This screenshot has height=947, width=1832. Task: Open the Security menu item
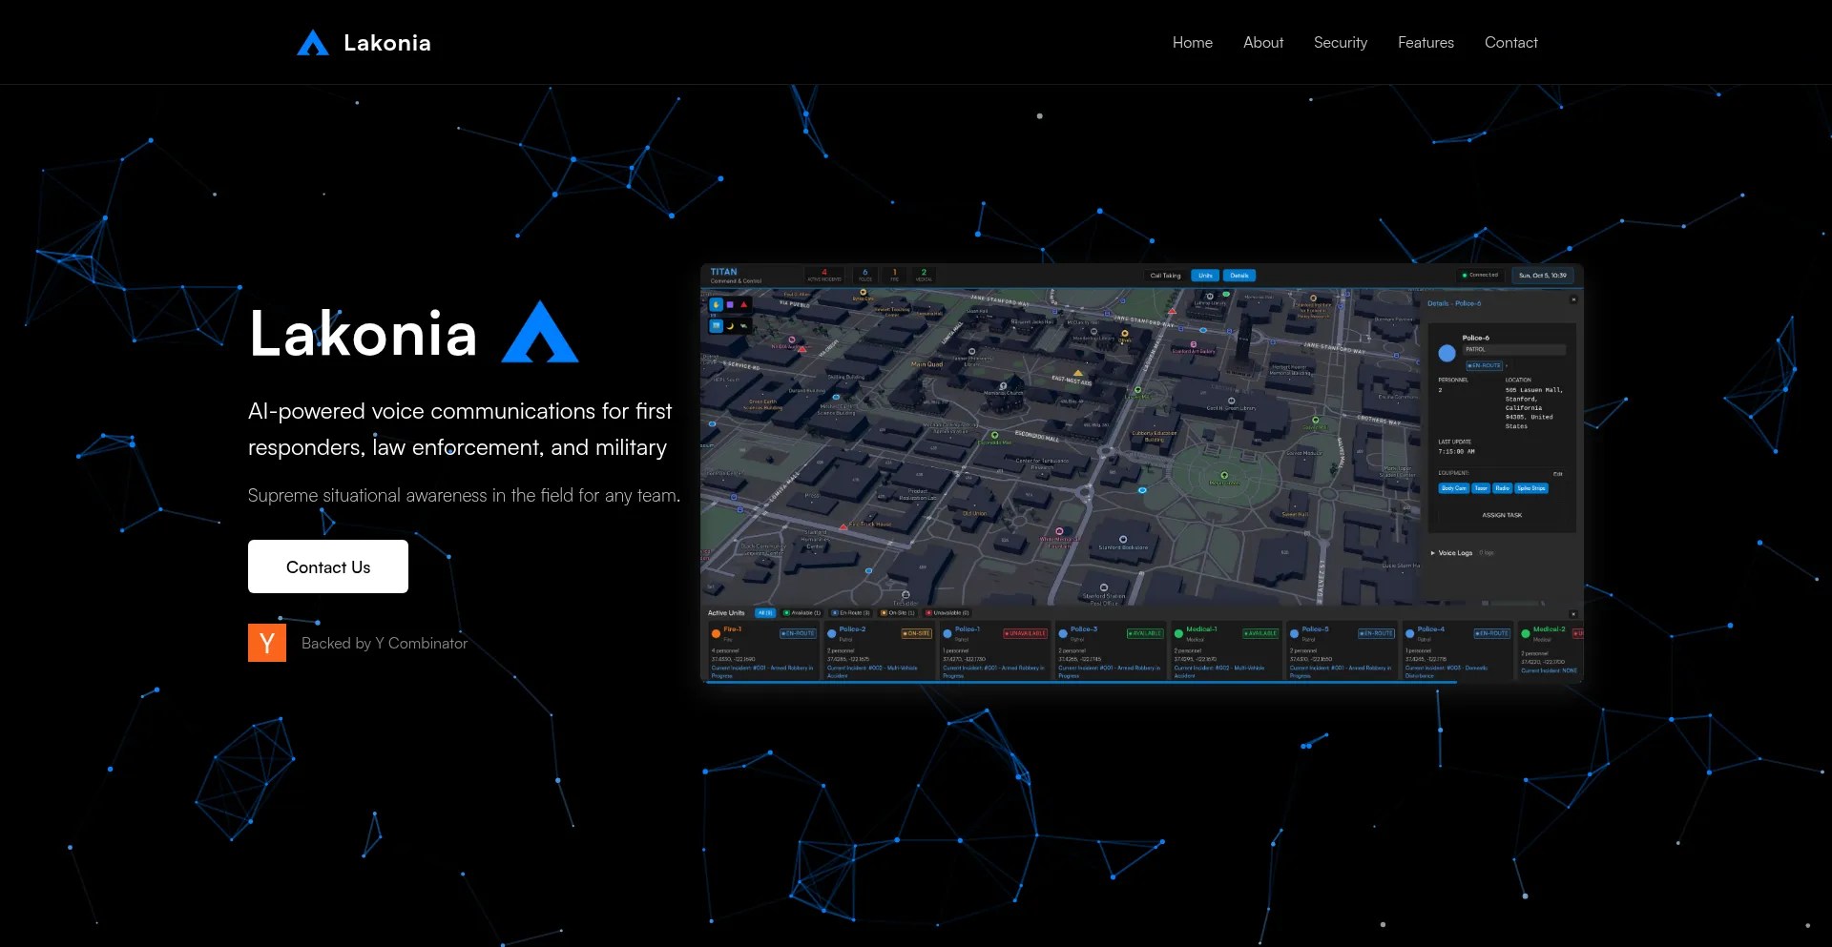point(1340,43)
